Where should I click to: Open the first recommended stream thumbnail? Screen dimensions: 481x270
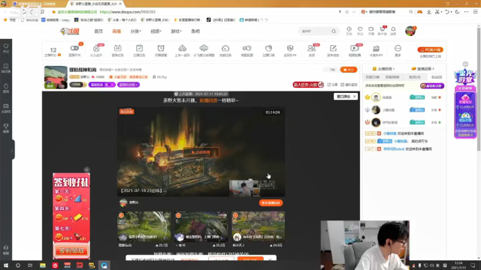tap(144, 226)
